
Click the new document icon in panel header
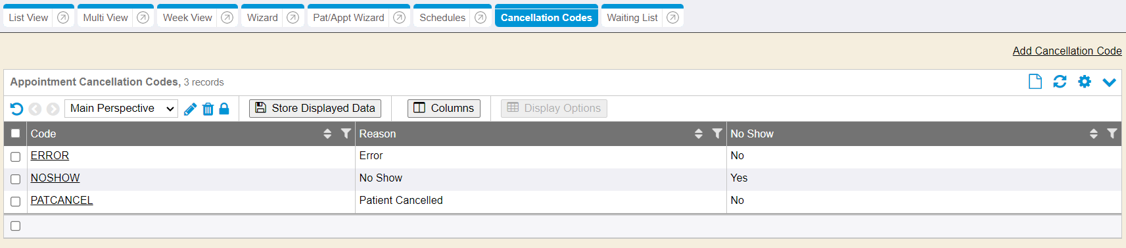[1035, 82]
